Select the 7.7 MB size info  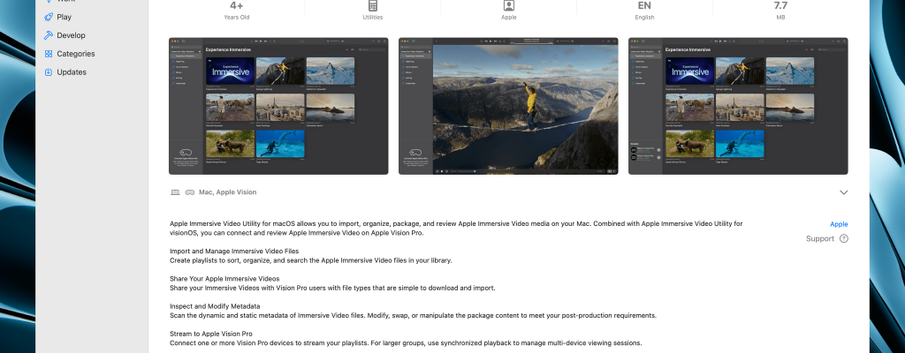point(780,10)
